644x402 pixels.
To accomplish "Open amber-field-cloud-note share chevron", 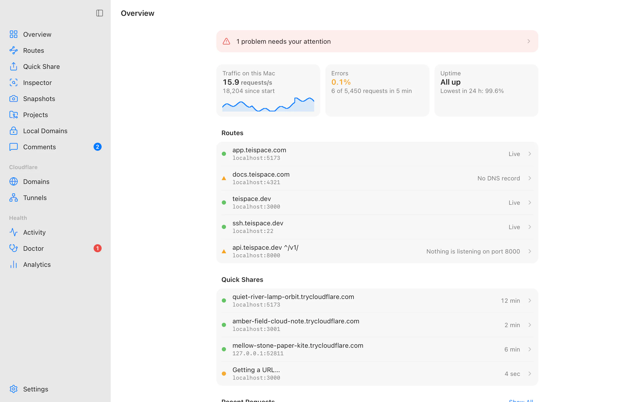I will coord(530,325).
